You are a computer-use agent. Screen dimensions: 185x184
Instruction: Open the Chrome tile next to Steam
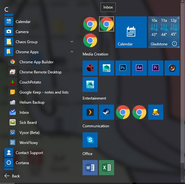pos(123,112)
